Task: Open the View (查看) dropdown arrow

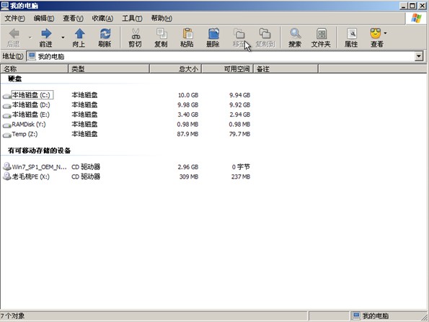Action: pos(385,33)
